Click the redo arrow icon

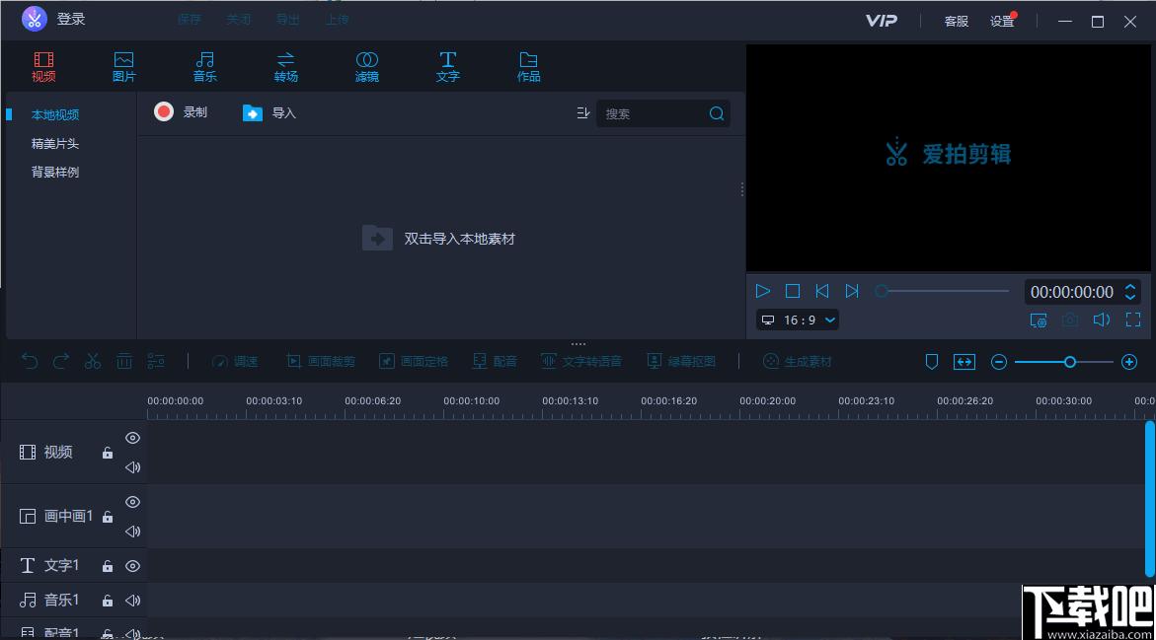point(61,361)
